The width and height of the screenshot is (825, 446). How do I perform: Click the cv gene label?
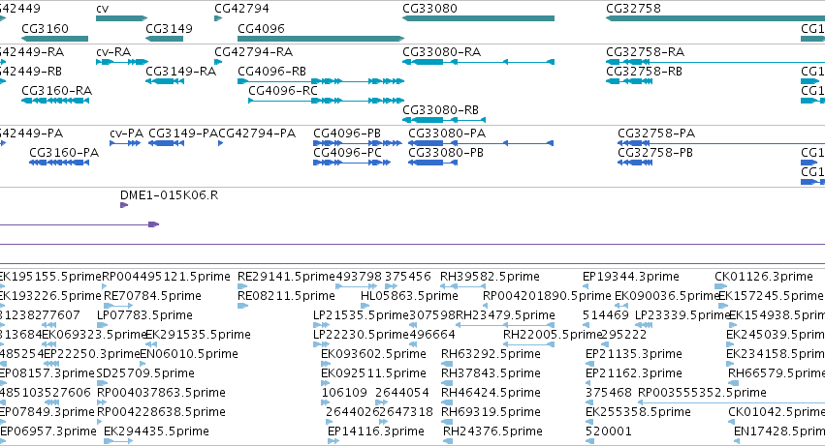coord(102,9)
